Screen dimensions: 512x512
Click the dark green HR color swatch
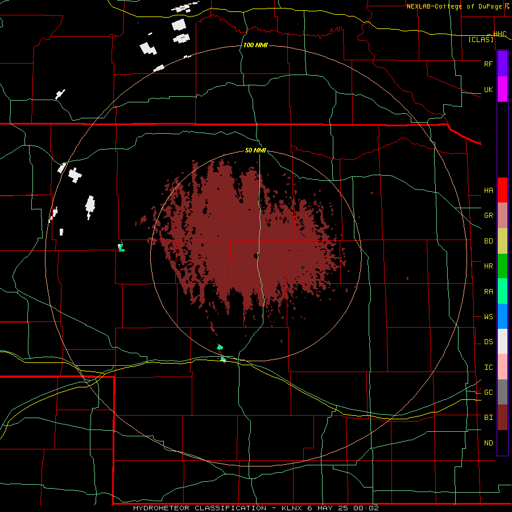502,266
